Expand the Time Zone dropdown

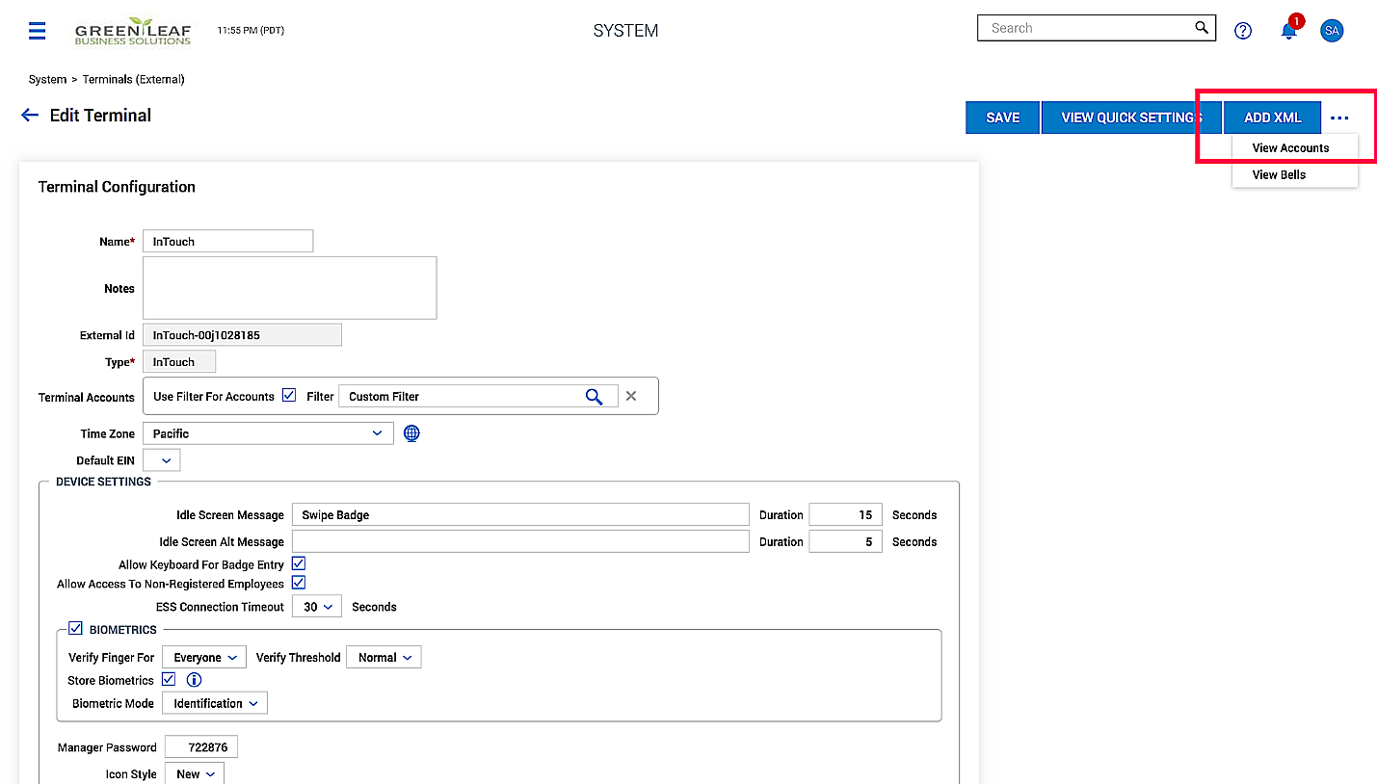click(x=268, y=433)
